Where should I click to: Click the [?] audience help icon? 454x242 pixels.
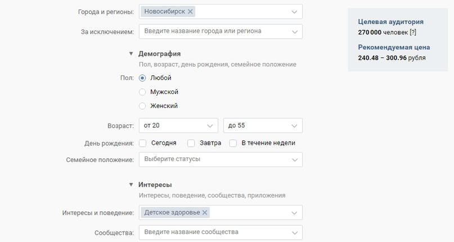pos(413,33)
